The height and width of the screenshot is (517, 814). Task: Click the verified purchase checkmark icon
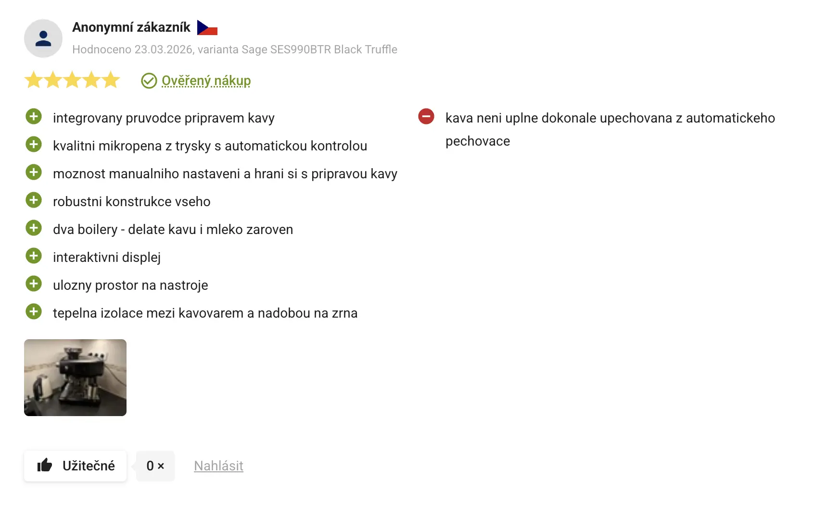(149, 81)
